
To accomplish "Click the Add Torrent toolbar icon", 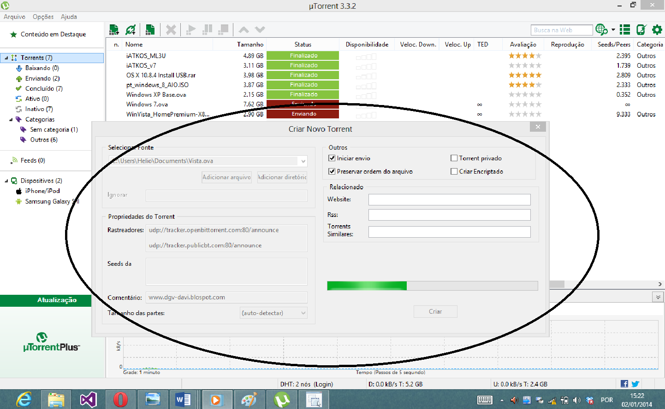I will pyautogui.click(x=114, y=30).
